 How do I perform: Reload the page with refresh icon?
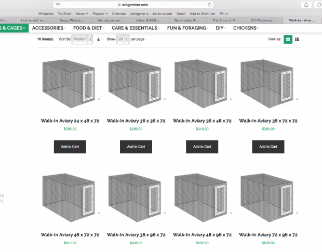pos(209,5)
